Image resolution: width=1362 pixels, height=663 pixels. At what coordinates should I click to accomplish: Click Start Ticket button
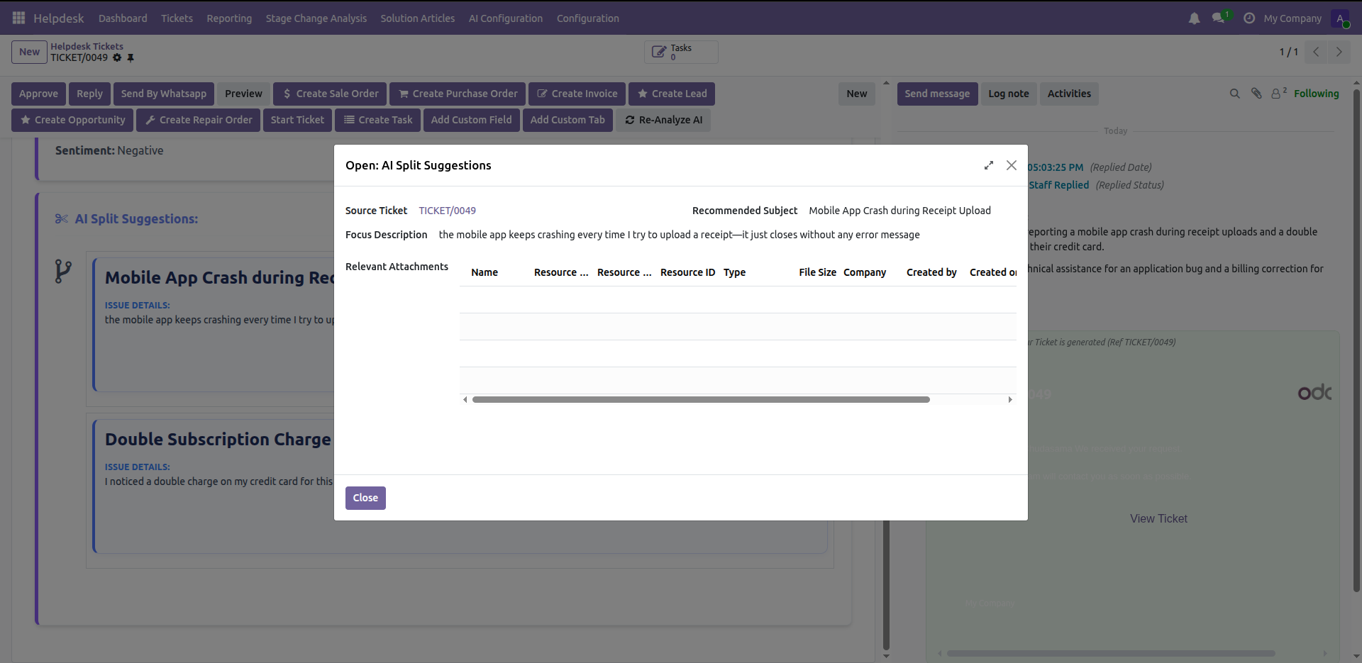tap(297, 120)
